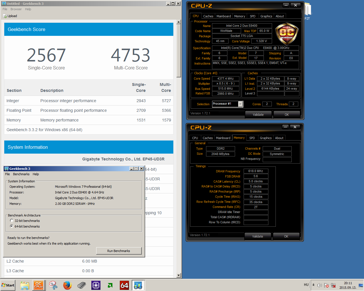The height and width of the screenshot is (291, 364).
Task: Click Validate in the upper CPU-Z window
Action: point(258,115)
